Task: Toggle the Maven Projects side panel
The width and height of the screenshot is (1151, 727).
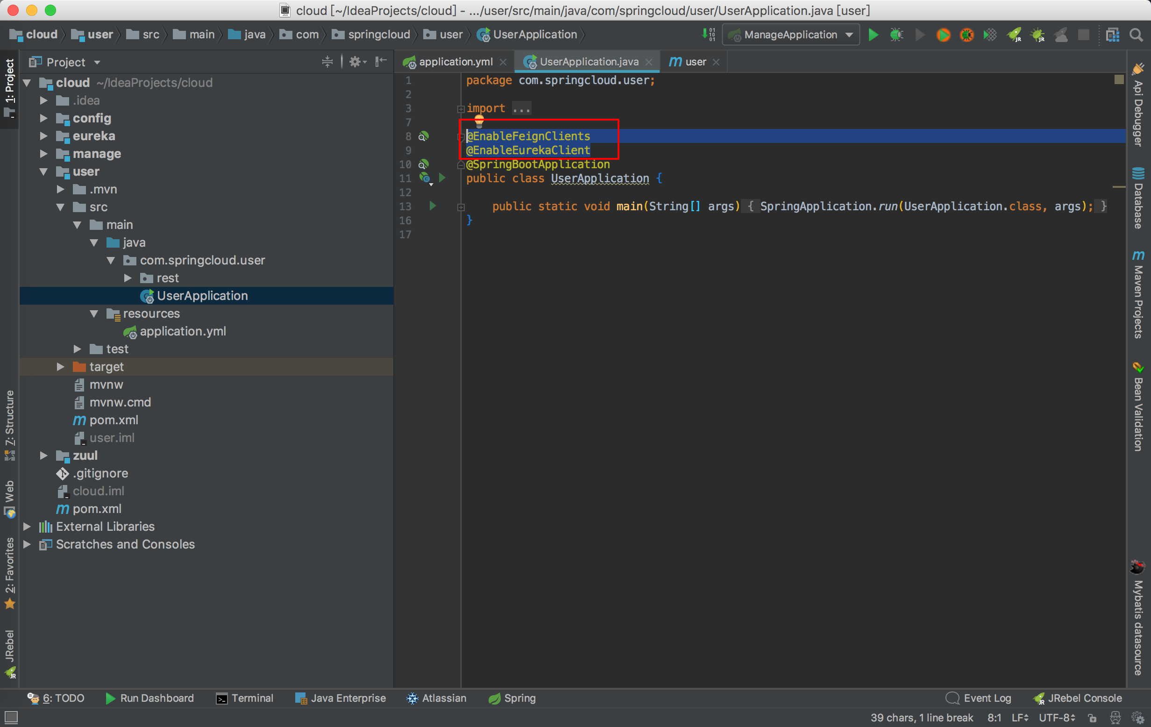Action: (1138, 295)
